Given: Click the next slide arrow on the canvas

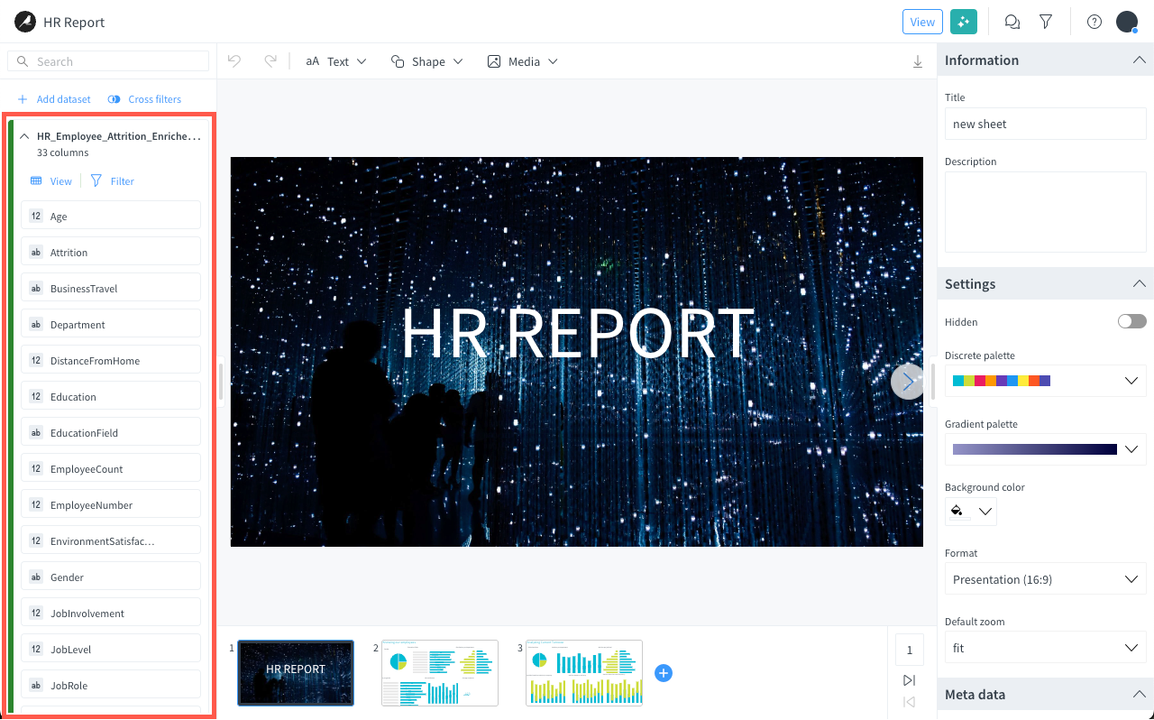Looking at the screenshot, I should click(x=908, y=382).
